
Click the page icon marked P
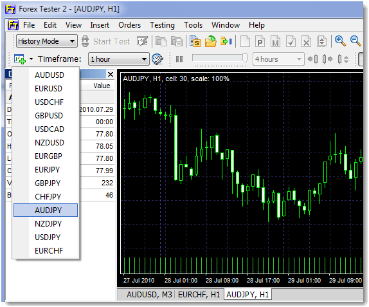[x=260, y=41]
